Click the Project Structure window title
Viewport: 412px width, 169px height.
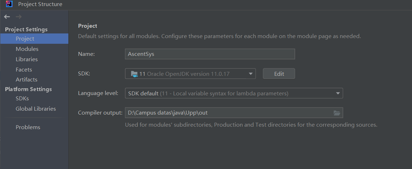(x=40, y=4)
